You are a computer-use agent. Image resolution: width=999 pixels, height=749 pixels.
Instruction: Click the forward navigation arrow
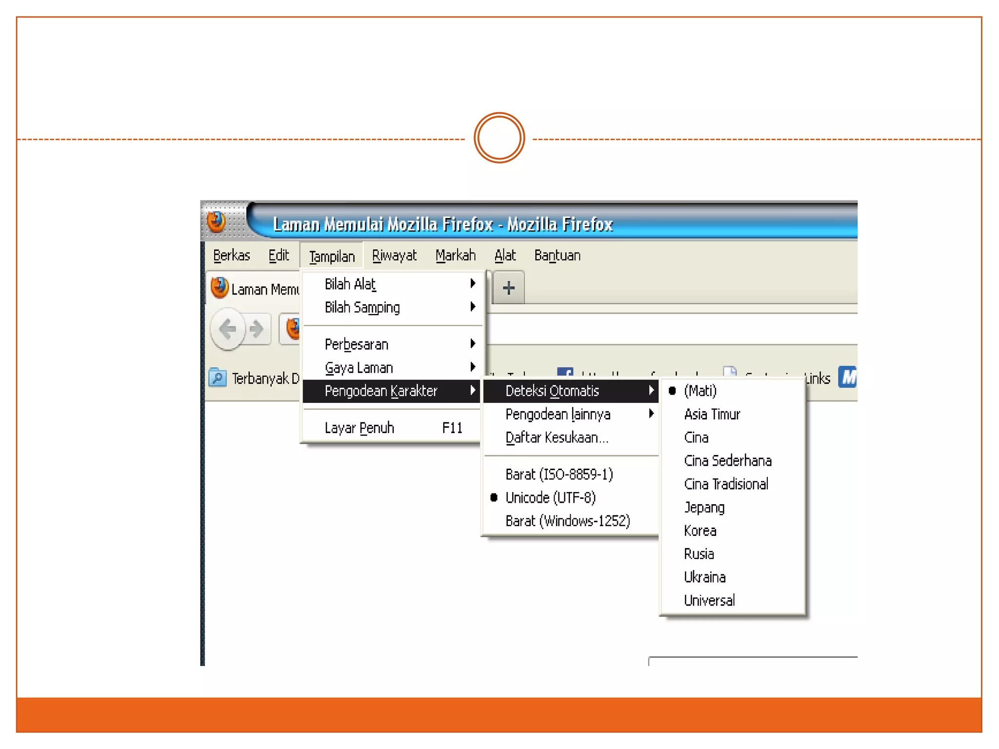(257, 329)
